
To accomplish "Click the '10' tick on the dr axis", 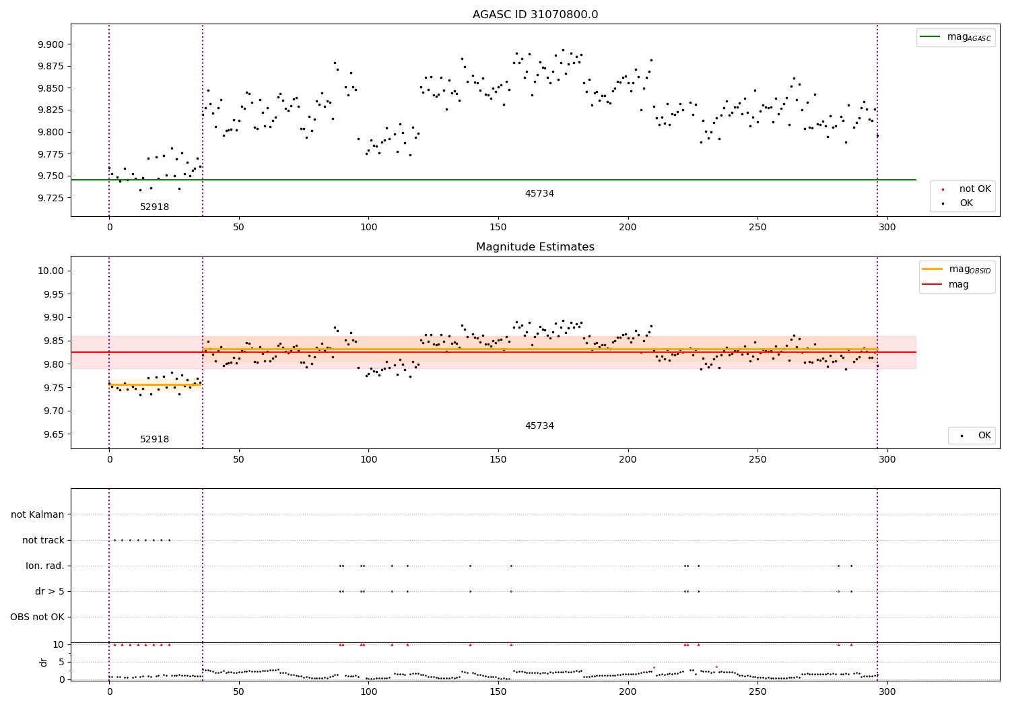I will [x=59, y=644].
